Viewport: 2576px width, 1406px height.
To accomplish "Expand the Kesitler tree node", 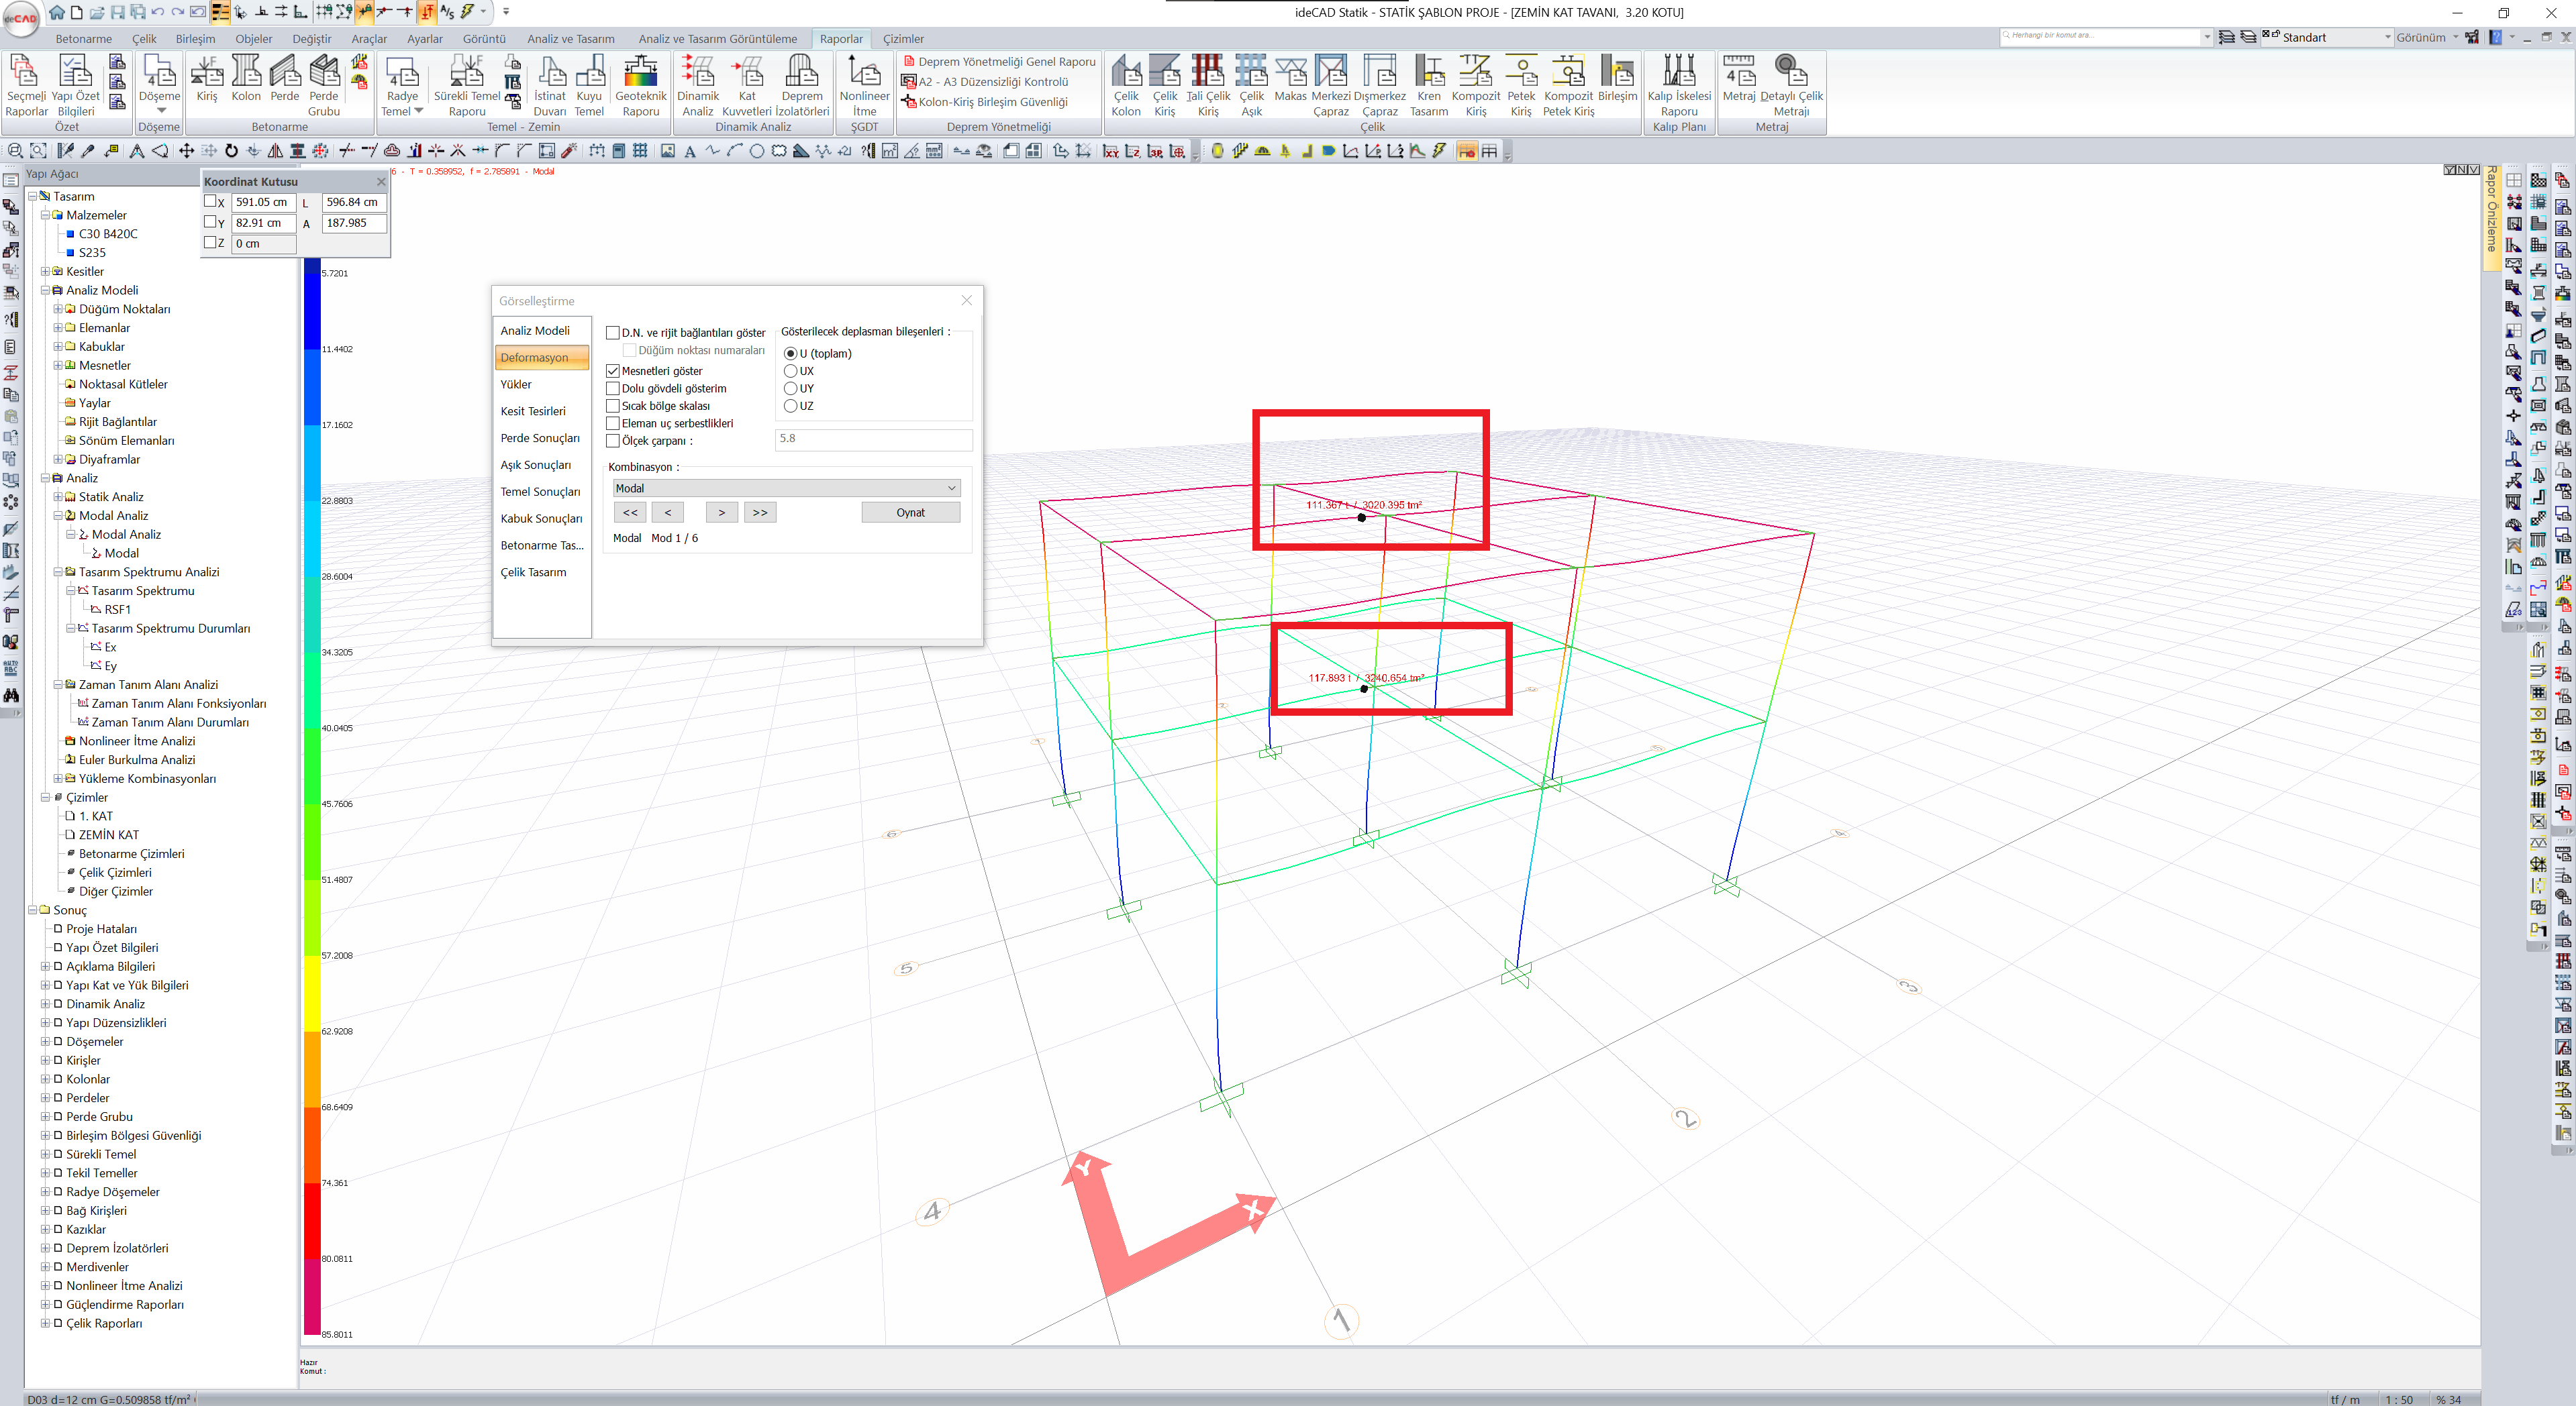I will [45, 271].
